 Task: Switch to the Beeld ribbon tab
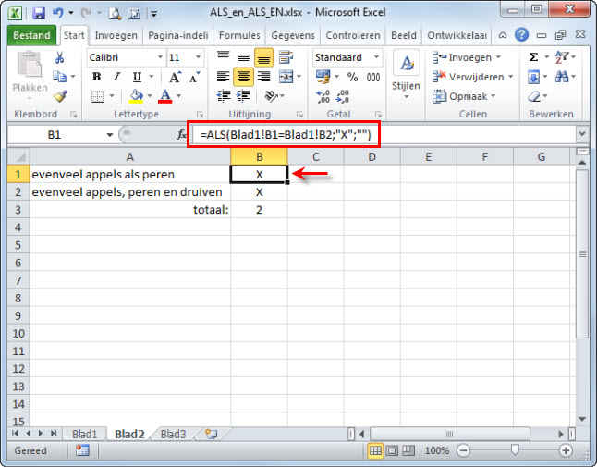pos(404,35)
